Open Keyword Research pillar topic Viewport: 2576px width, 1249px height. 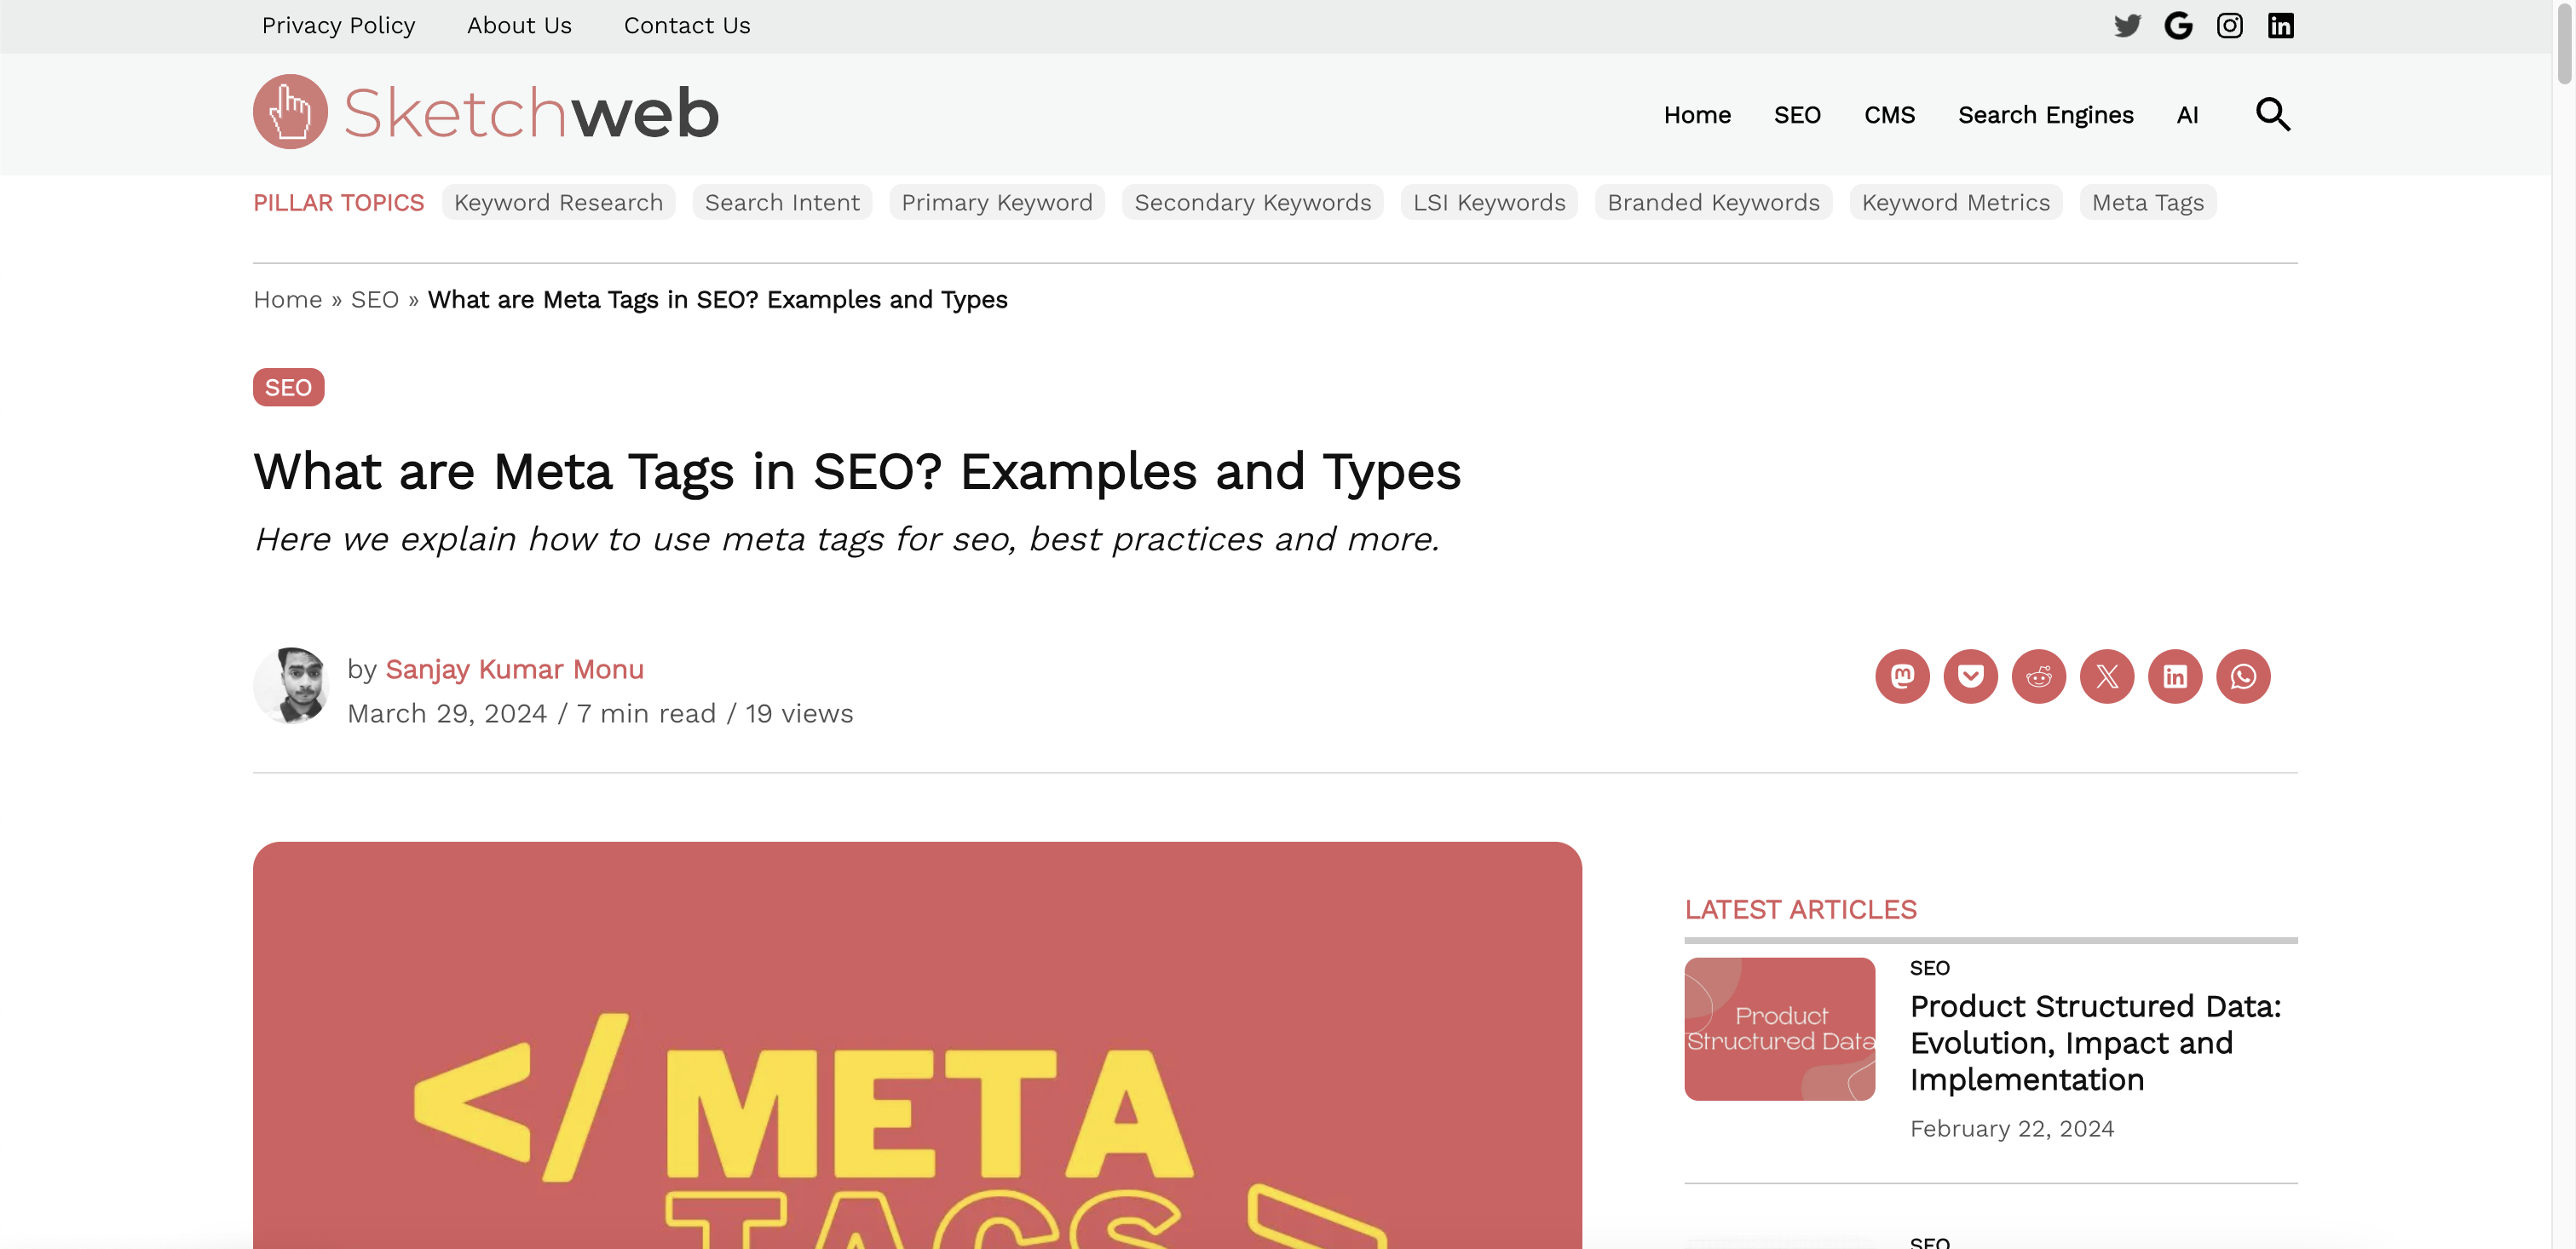point(558,202)
